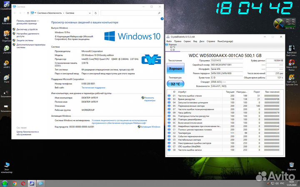This screenshot has height=187, width=300.
Task: Click the Серийный номер field
Action: tap(227, 65)
